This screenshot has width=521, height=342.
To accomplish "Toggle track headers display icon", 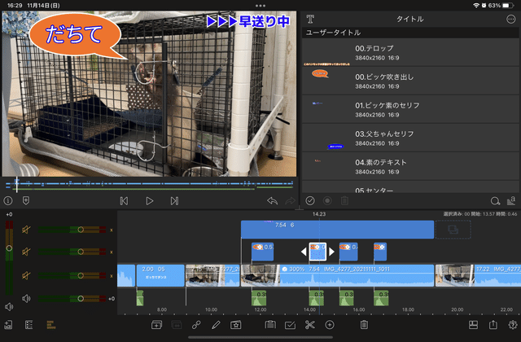I will pyautogui.click(x=29, y=325).
